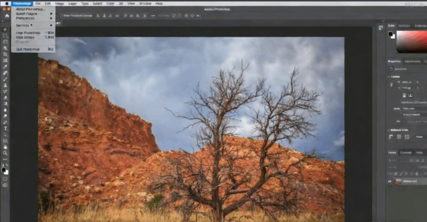
Task: Toggle rulers button under Rulers & Grids
Action: pyautogui.click(x=391, y=137)
